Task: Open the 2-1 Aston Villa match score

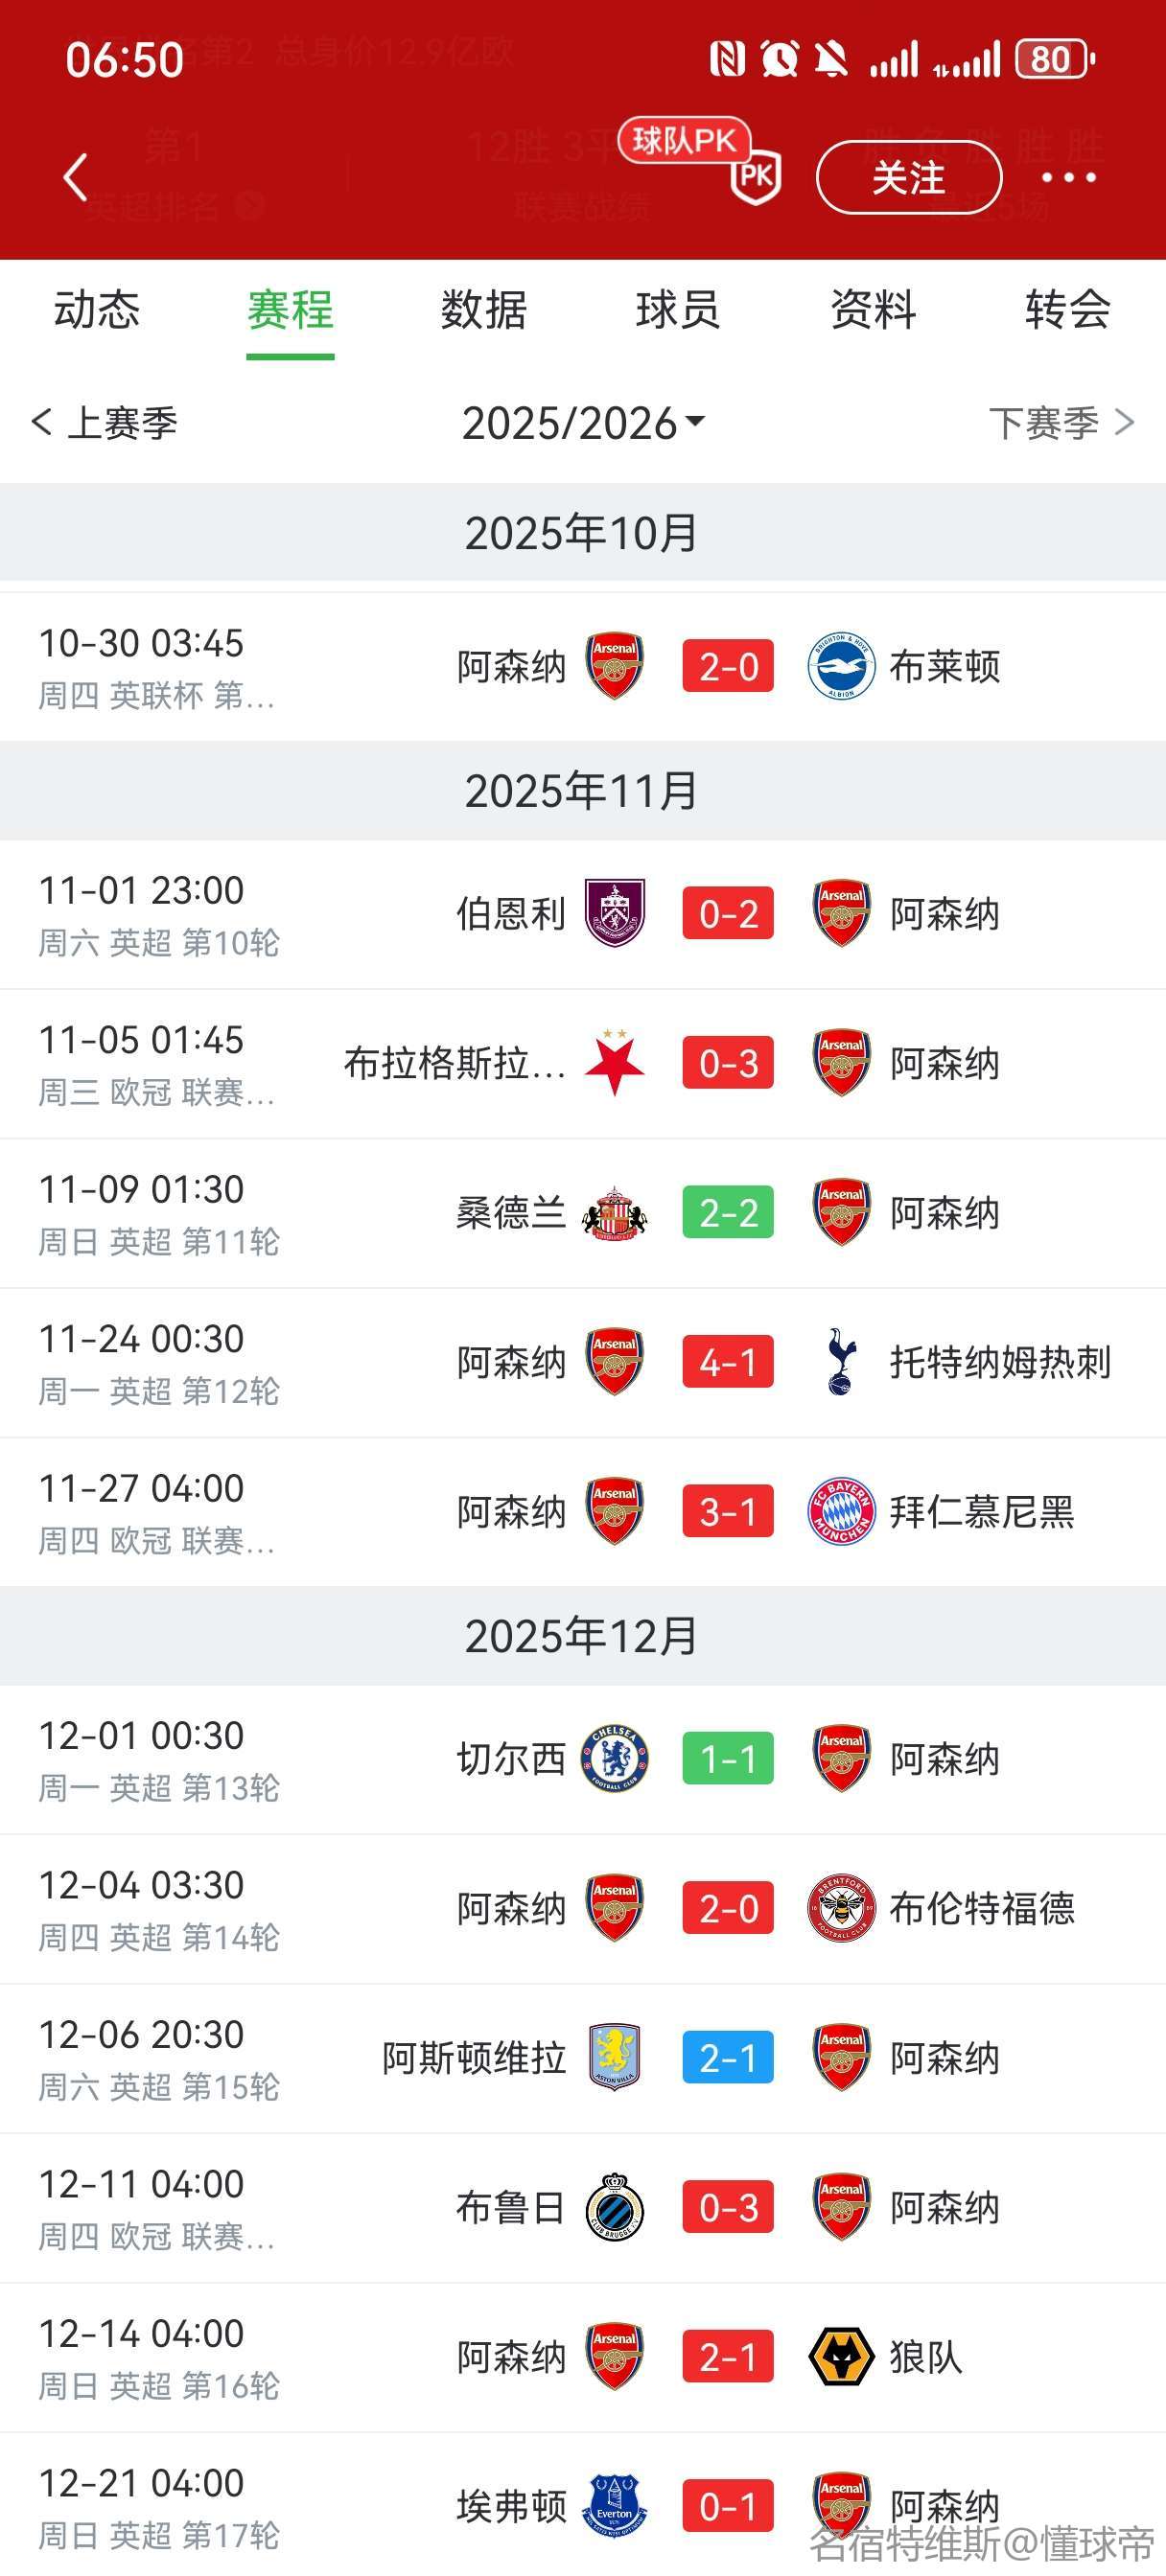Action: (728, 2058)
